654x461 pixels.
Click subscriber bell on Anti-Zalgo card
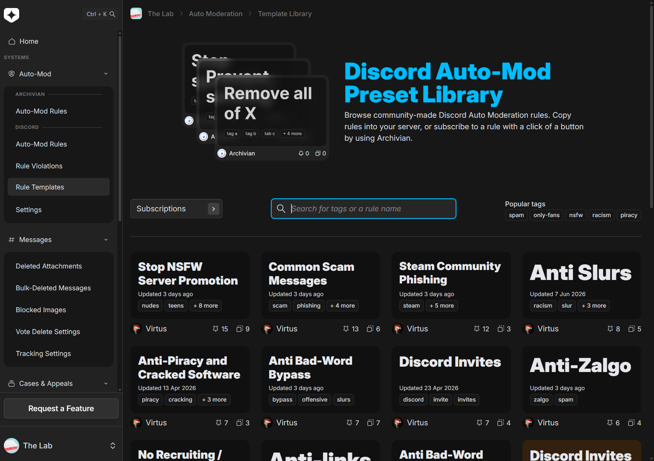[610, 423]
